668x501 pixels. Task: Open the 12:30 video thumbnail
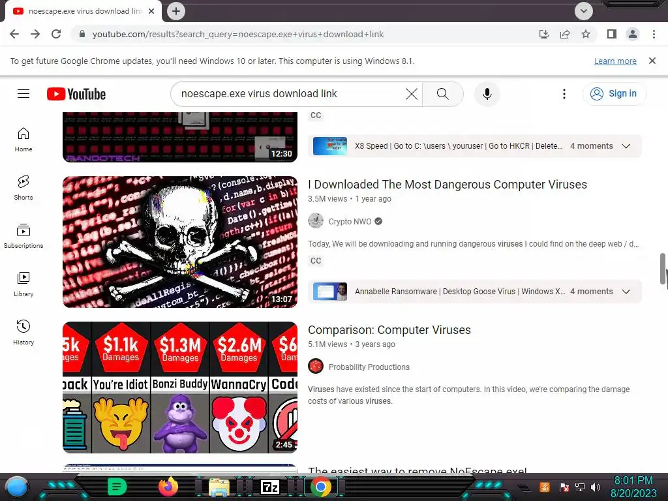point(180,137)
